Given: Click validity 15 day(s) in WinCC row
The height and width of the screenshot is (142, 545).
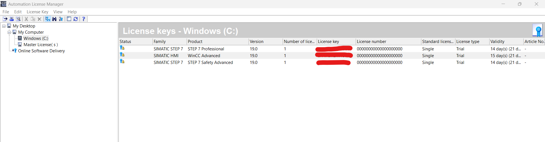Looking at the screenshot, I should (x=506, y=56).
